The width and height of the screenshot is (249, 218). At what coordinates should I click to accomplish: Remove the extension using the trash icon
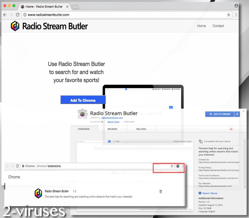(161, 192)
